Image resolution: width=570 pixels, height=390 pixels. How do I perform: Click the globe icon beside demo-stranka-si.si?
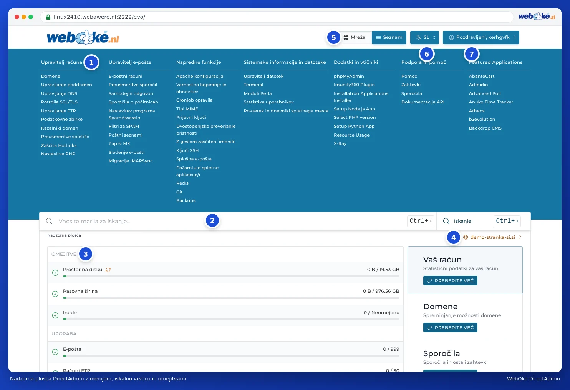coord(466,237)
